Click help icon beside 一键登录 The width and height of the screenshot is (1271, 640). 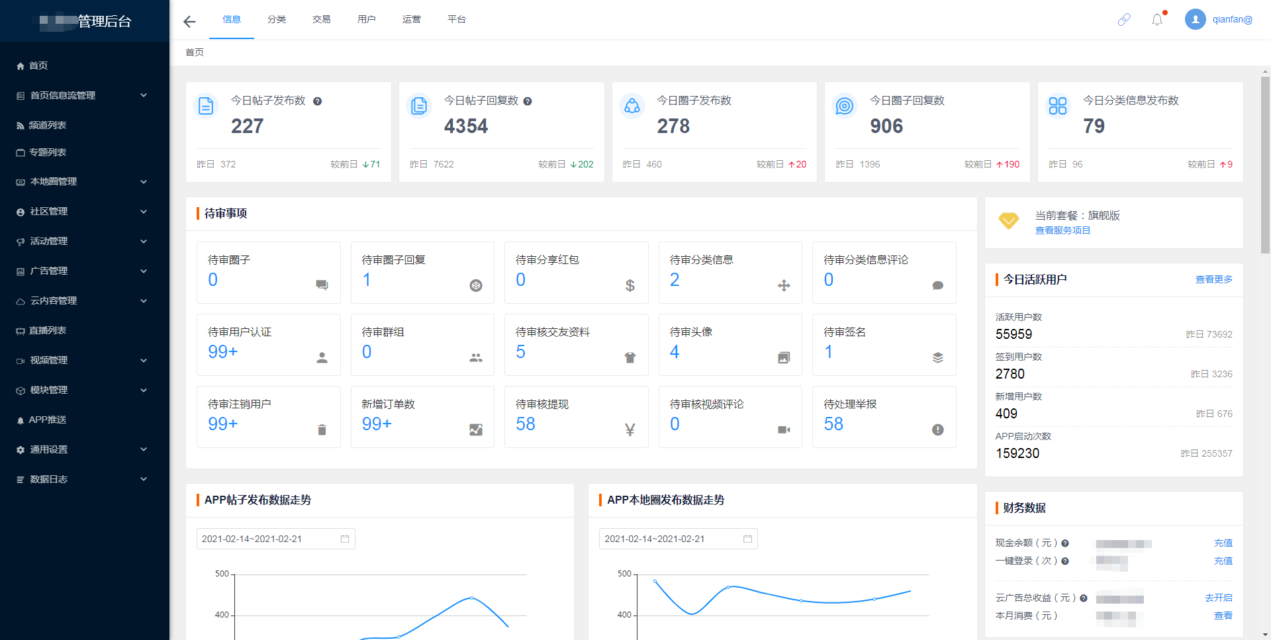tap(1065, 561)
